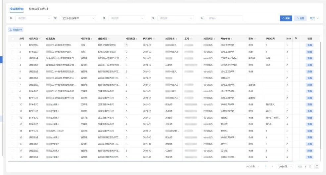Select the checkbox for row 10
The width and height of the screenshot is (326, 175).
(13, 104)
